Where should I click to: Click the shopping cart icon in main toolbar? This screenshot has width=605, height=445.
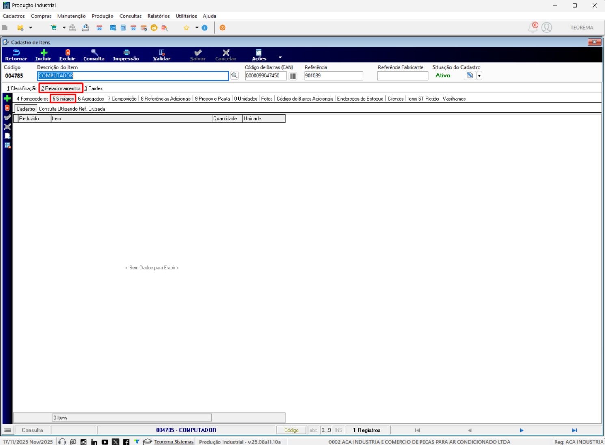click(x=54, y=28)
